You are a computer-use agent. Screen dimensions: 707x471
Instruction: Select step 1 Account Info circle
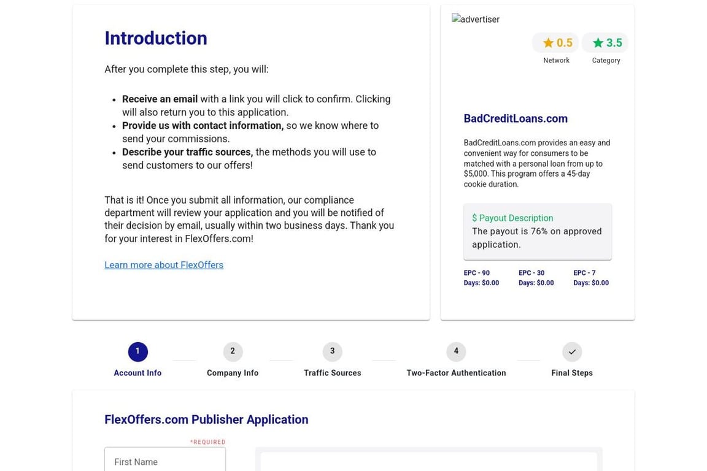pyautogui.click(x=137, y=351)
